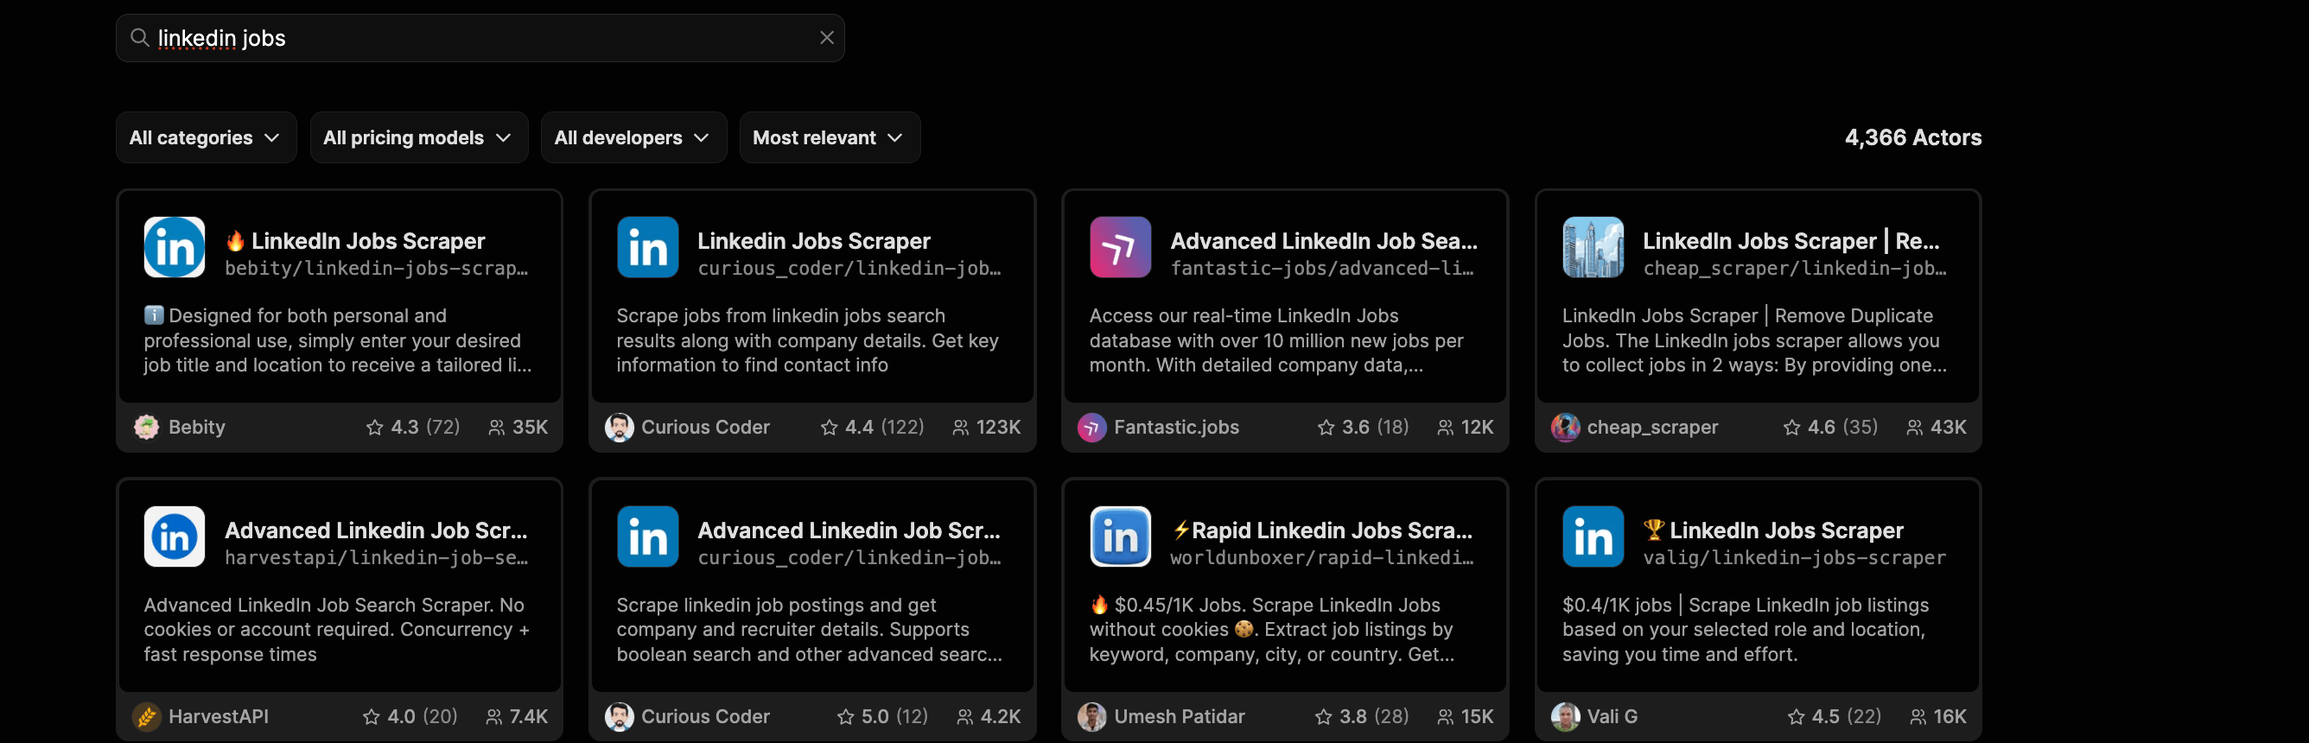The height and width of the screenshot is (743, 2309).
Task: Click the '3.8 (28)' rating text
Action: (x=1373, y=717)
